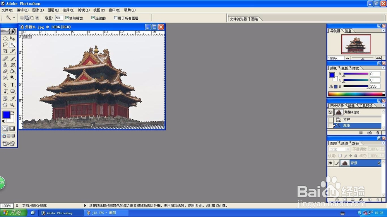The height and width of the screenshot is (217, 387).
Task: Select the Magic Wand tool in toolbox
Action: click(x=12, y=45)
